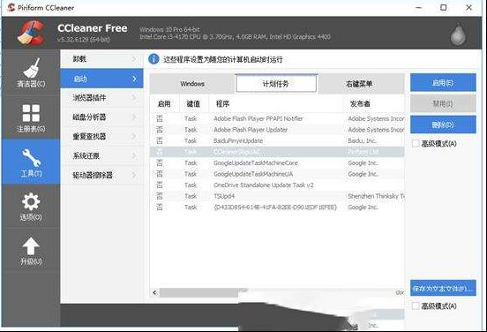Click chevron next to 浏览器插件
The width and height of the screenshot is (487, 332).
click(x=134, y=98)
